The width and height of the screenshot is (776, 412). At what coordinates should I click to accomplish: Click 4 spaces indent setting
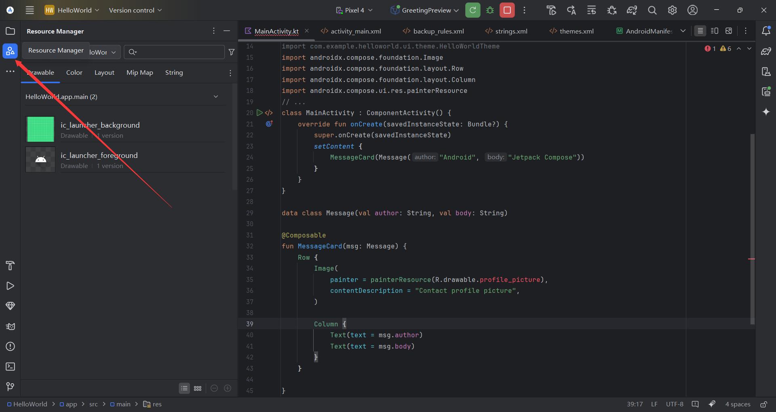(738, 404)
